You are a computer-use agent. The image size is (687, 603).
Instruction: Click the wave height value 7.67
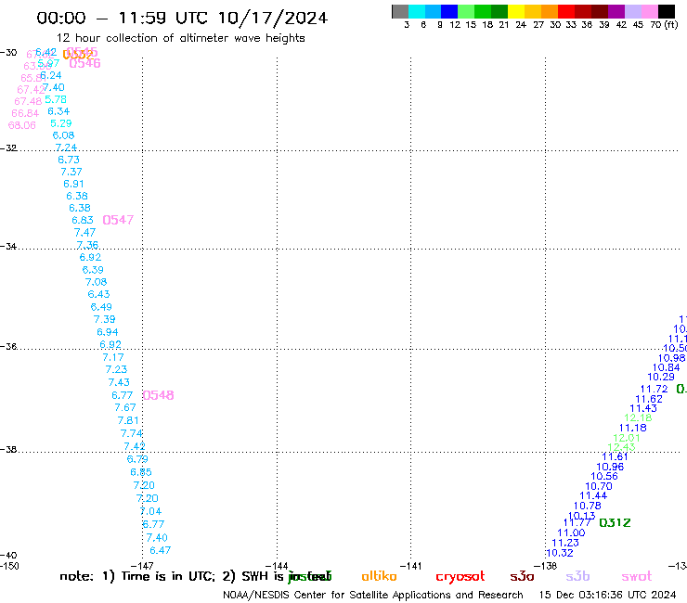[x=125, y=407]
